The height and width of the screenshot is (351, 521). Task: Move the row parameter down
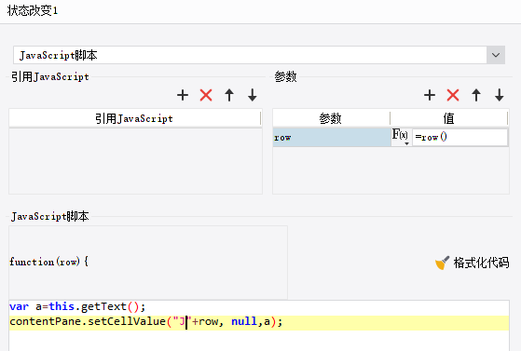499,95
